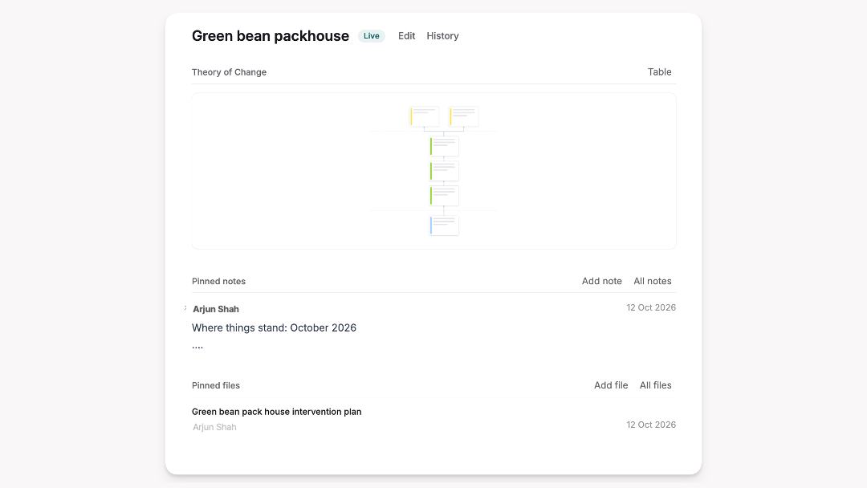Expand the Arjun Shah pinned note chevron
867x488 pixels.
185,308
